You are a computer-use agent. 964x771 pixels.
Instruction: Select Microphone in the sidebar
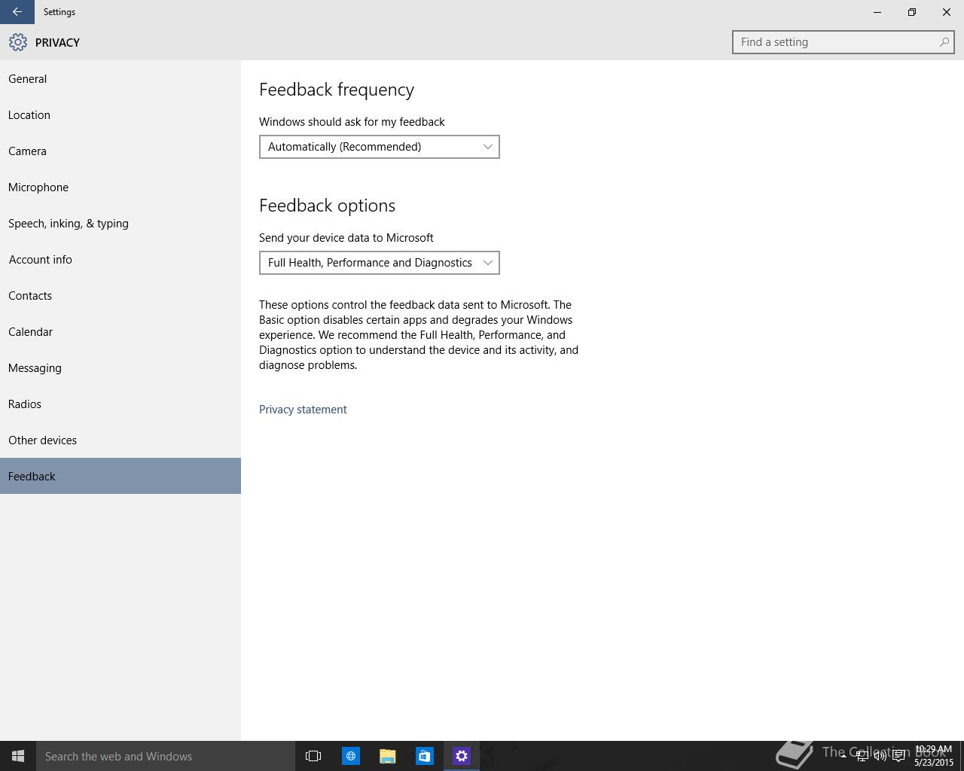click(120, 187)
